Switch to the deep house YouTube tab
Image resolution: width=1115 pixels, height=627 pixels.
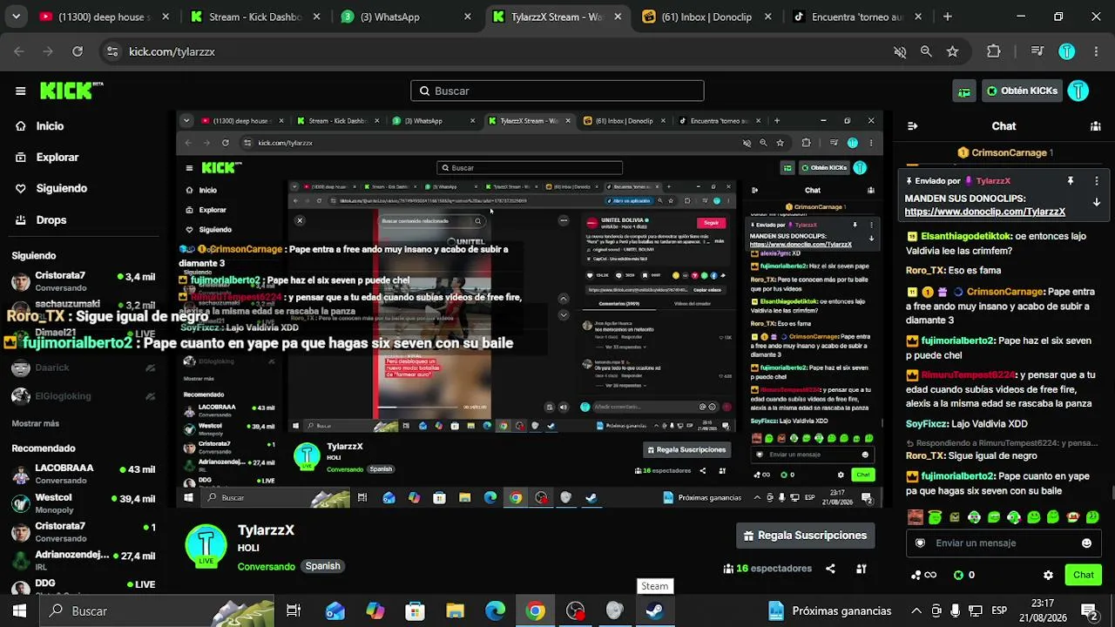pyautogui.click(x=104, y=17)
